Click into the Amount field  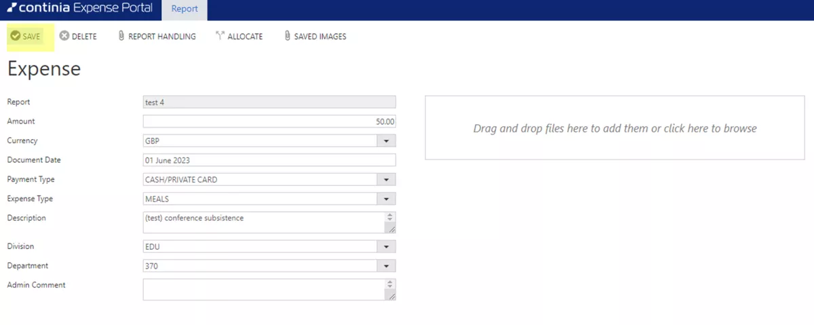tap(269, 121)
